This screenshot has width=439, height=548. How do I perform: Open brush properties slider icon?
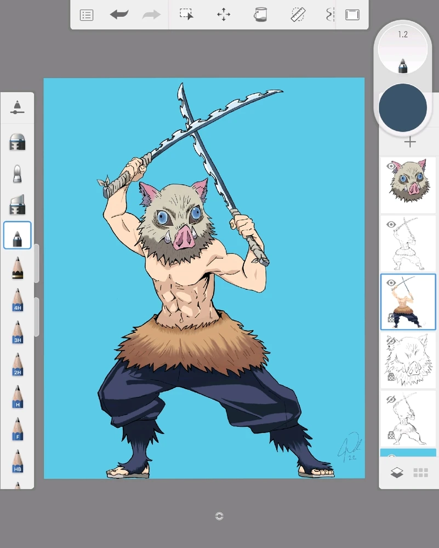[17, 107]
